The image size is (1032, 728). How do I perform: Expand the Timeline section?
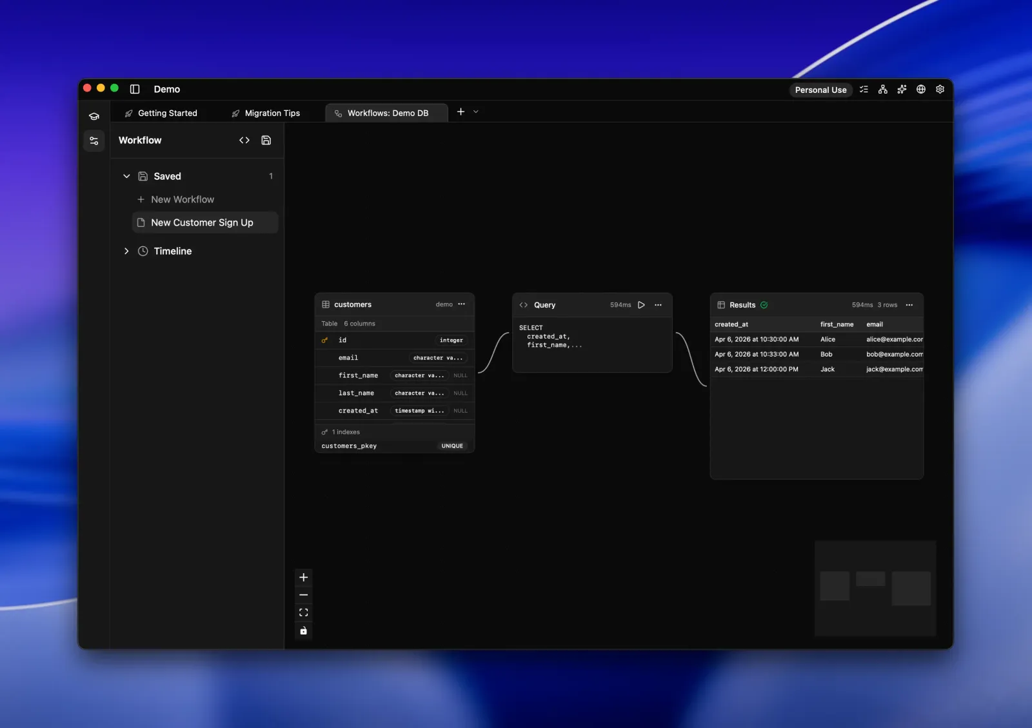126,251
